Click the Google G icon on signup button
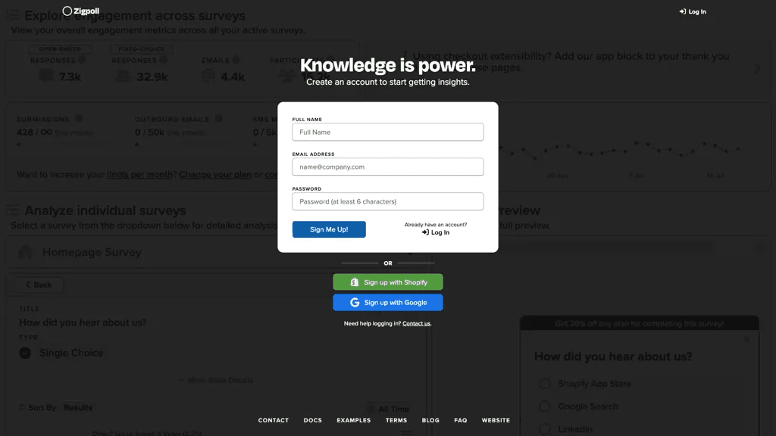 (355, 303)
